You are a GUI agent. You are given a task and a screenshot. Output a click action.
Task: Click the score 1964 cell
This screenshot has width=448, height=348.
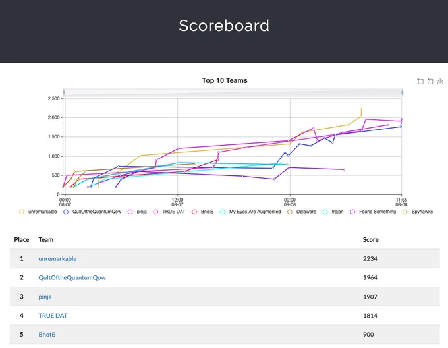(370, 277)
